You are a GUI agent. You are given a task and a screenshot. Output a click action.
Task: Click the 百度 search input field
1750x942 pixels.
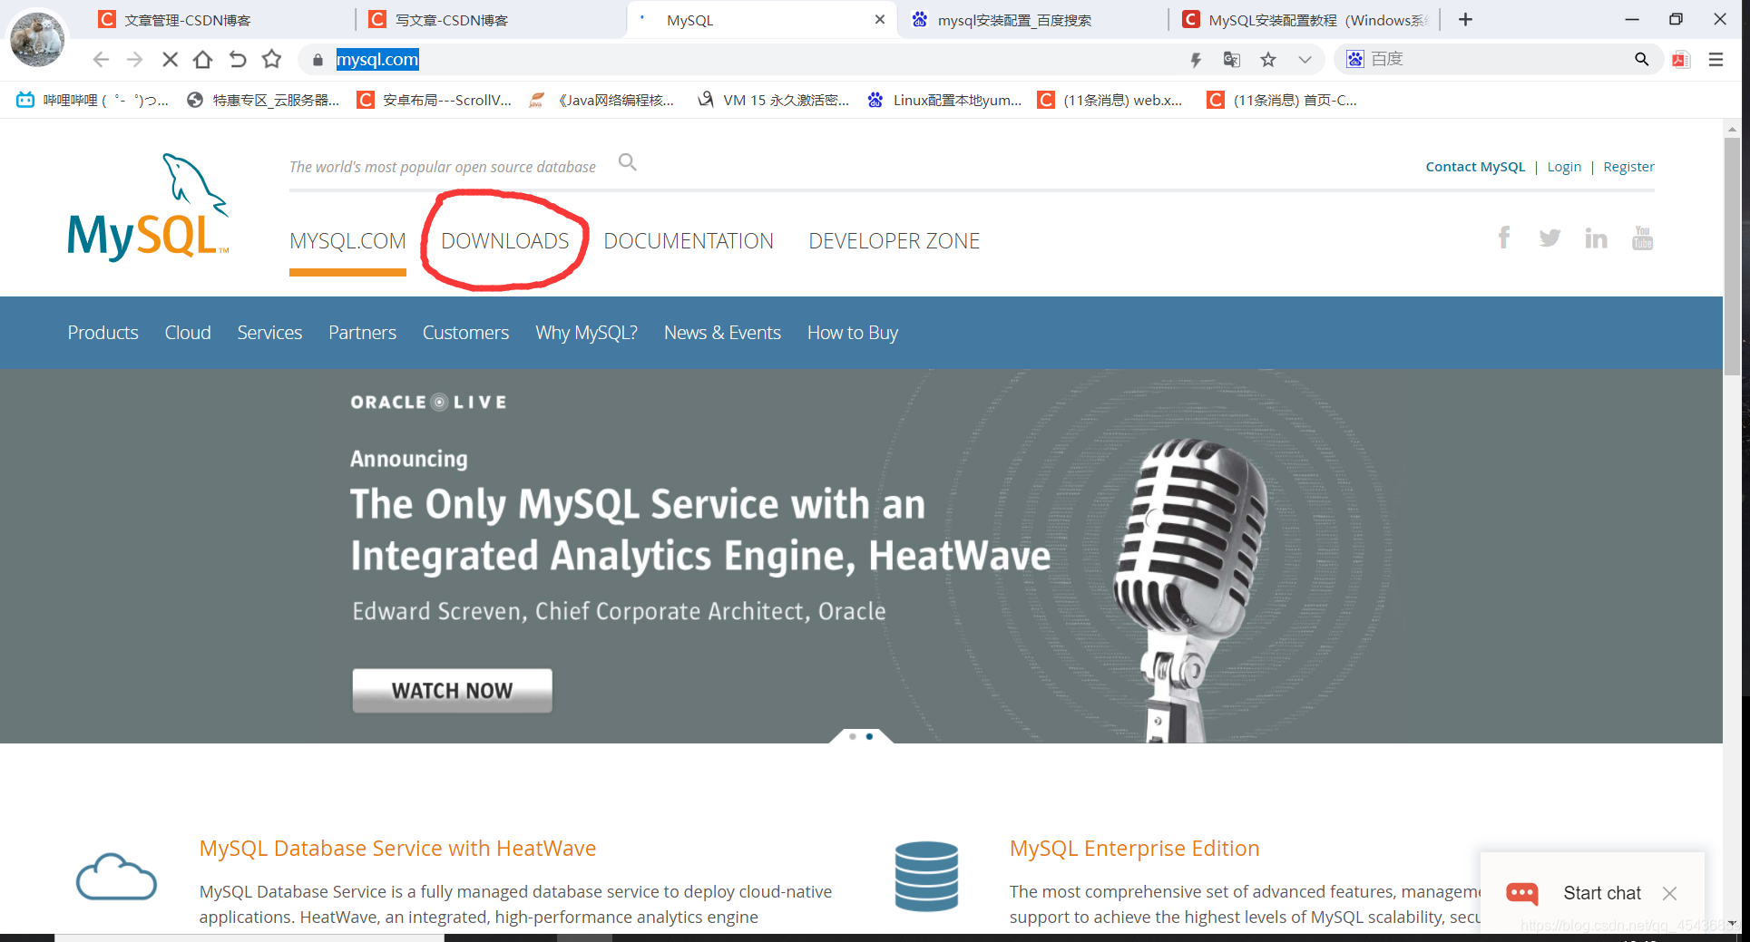click(1497, 60)
